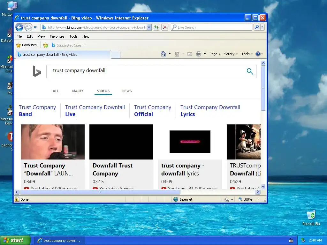Select the VIDEOS results tab
Viewport: 327px width, 245px height.
tap(103, 91)
